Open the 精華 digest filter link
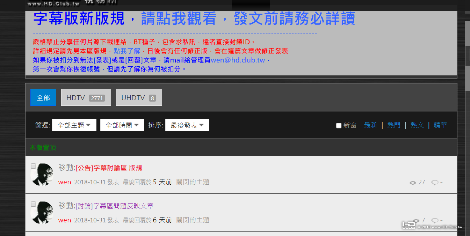Viewport: 470px width, 236px height. click(x=440, y=125)
